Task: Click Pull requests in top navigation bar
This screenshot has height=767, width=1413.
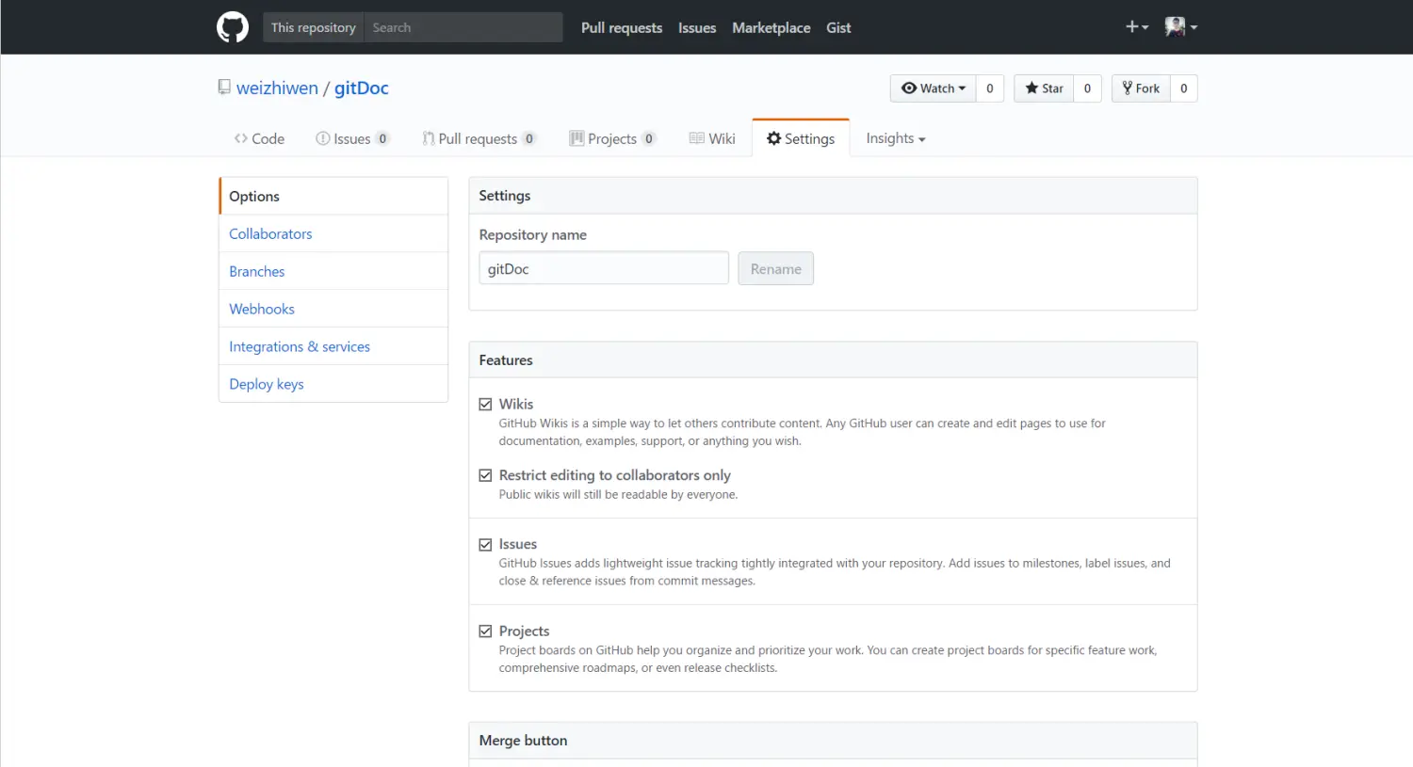Action: (x=622, y=27)
